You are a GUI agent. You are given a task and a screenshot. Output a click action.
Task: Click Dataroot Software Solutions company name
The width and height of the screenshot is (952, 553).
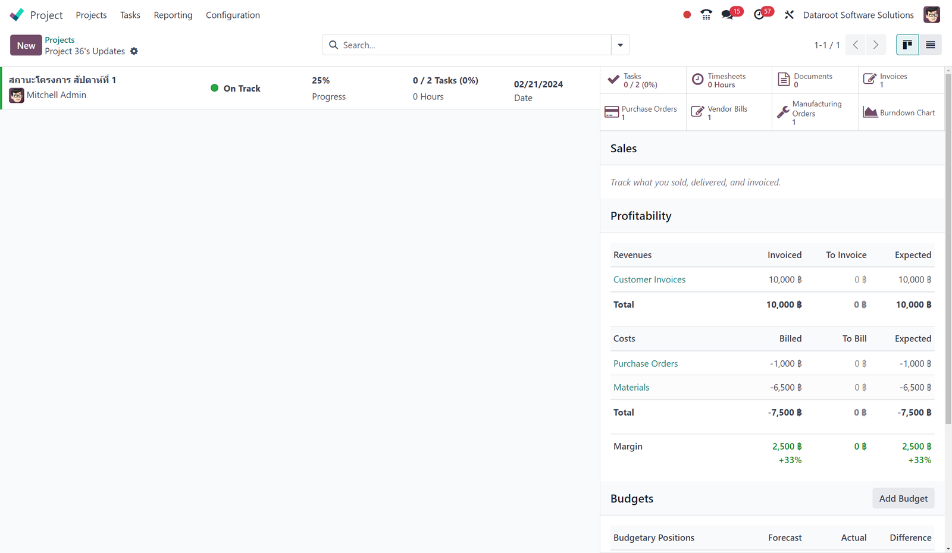pyautogui.click(x=858, y=15)
